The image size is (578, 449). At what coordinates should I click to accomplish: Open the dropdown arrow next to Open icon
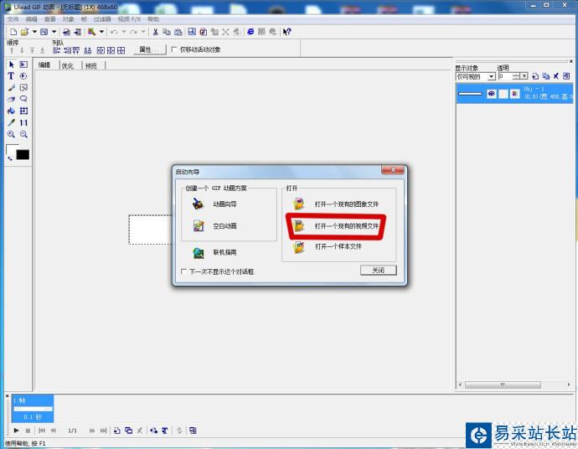[34, 32]
